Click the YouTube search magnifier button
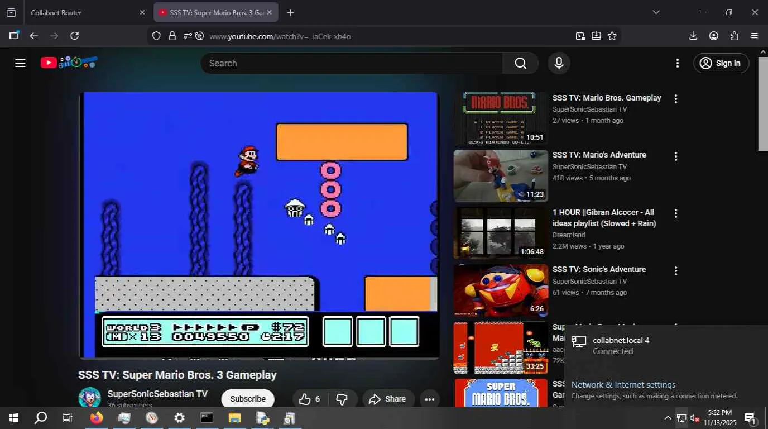The width and height of the screenshot is (768, 429). coord(520,63)
